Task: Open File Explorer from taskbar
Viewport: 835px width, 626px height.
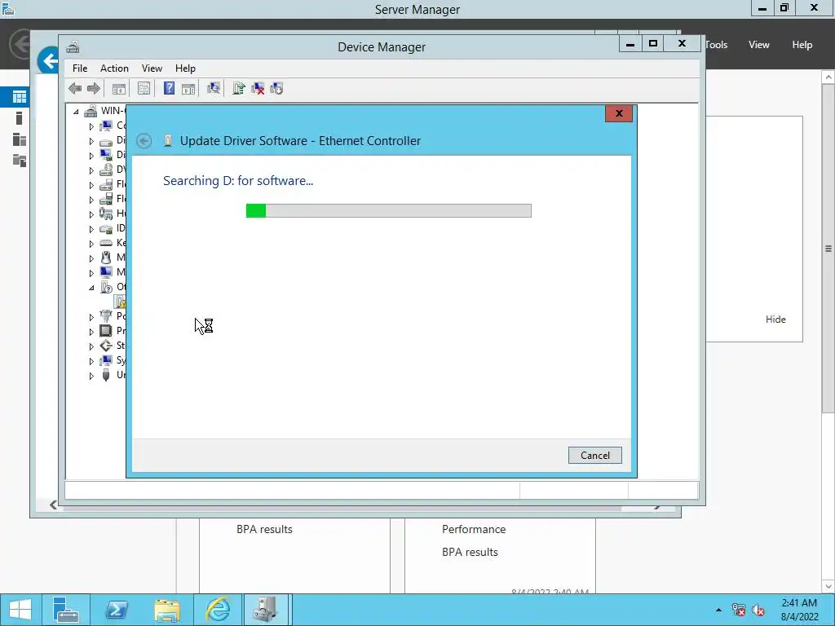Action: pyautogui.click(x=166, y=610)
